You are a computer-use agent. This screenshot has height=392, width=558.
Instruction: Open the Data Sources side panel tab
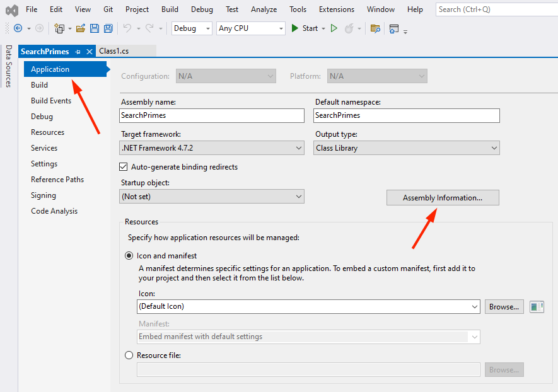click(x=9, y=66)
